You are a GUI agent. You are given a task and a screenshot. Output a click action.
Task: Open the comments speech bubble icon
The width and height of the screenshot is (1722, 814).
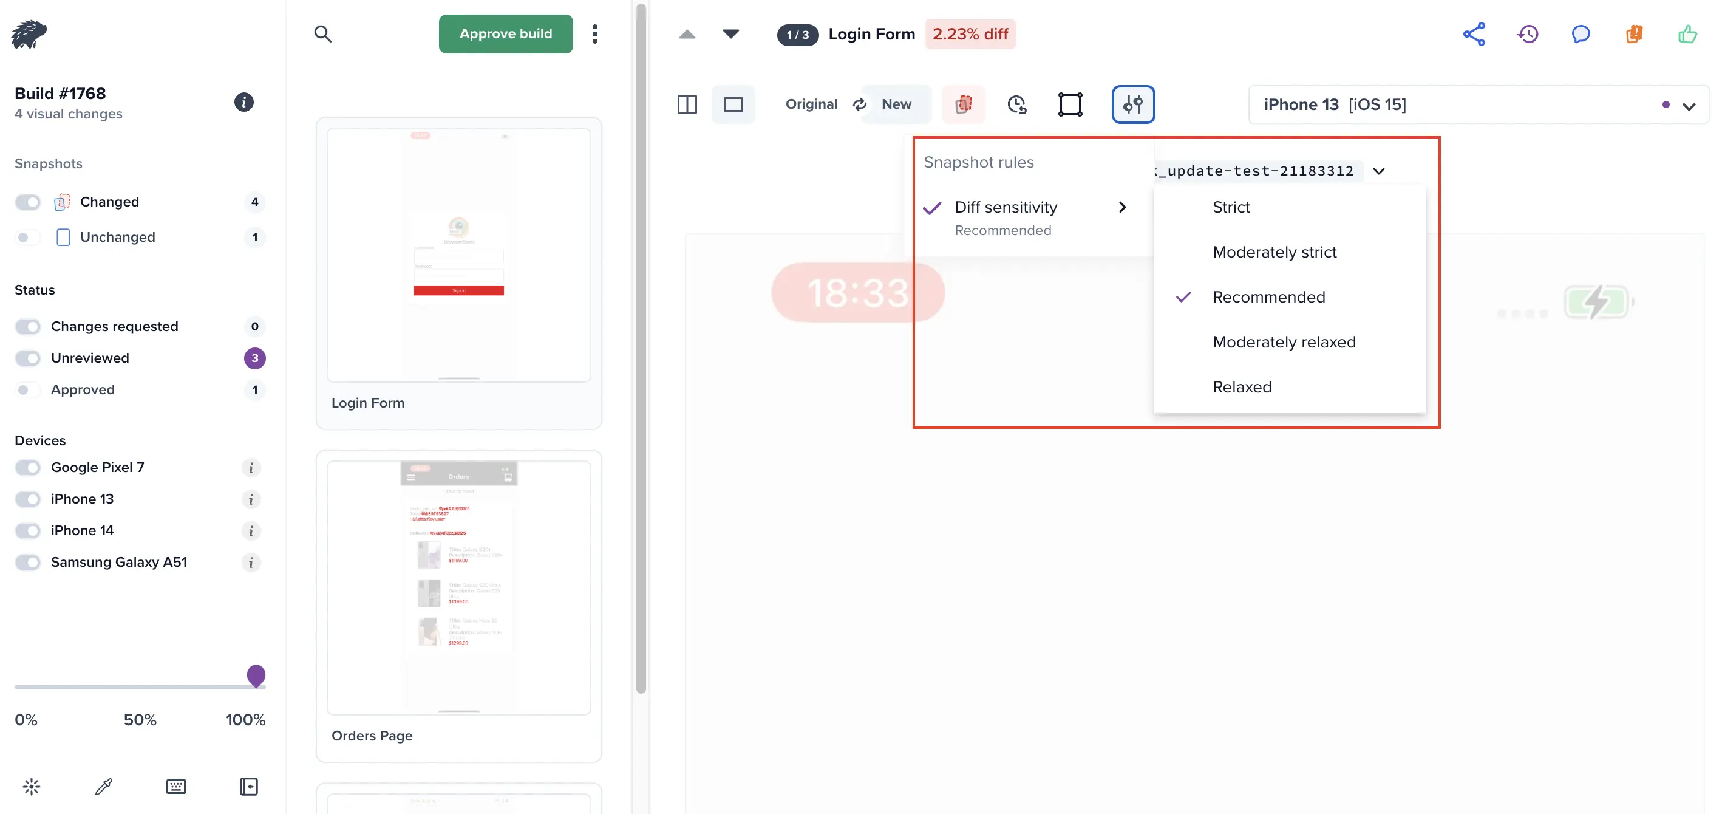pos(1581,34)
